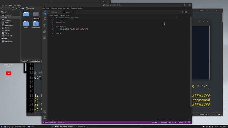
Task: Open the Manage gear in VS Code
Action: pyautogui.click(x=45, y=118)
